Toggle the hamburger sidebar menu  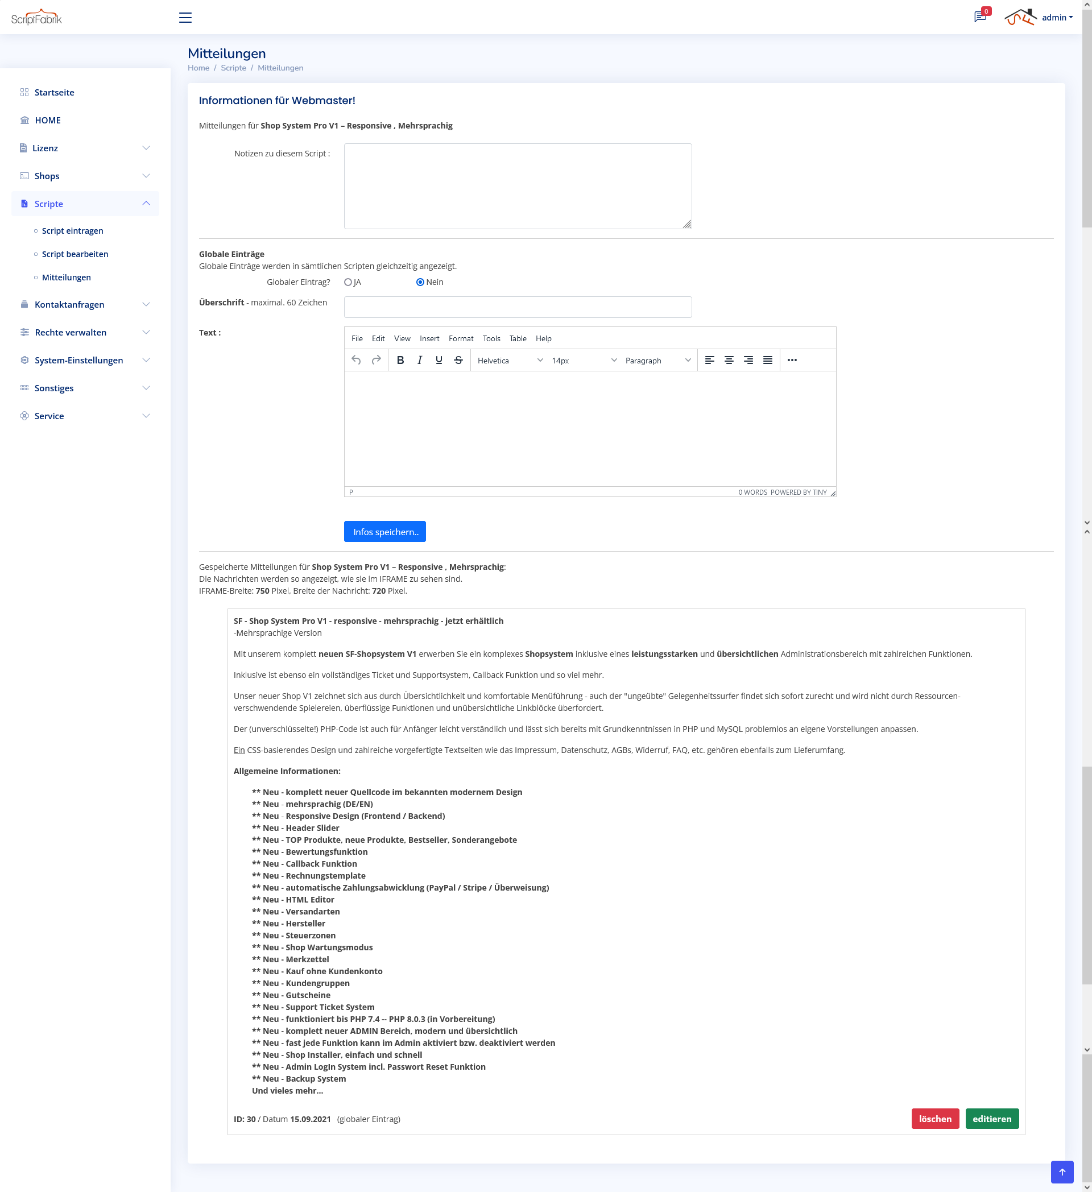[x=185, y=18]
